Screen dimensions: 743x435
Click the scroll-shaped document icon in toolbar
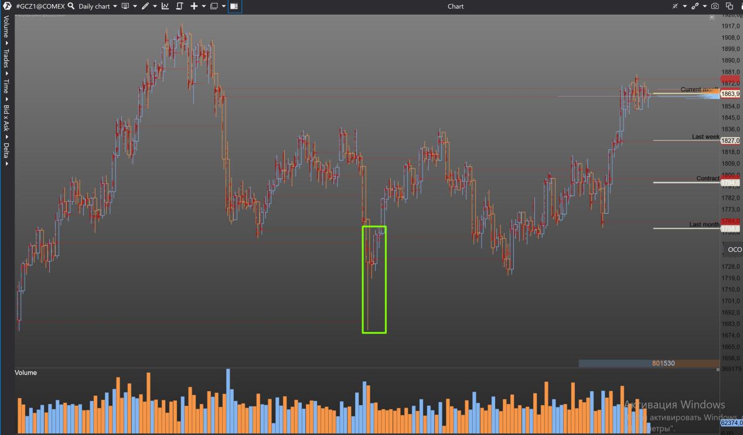click(180, 6)
